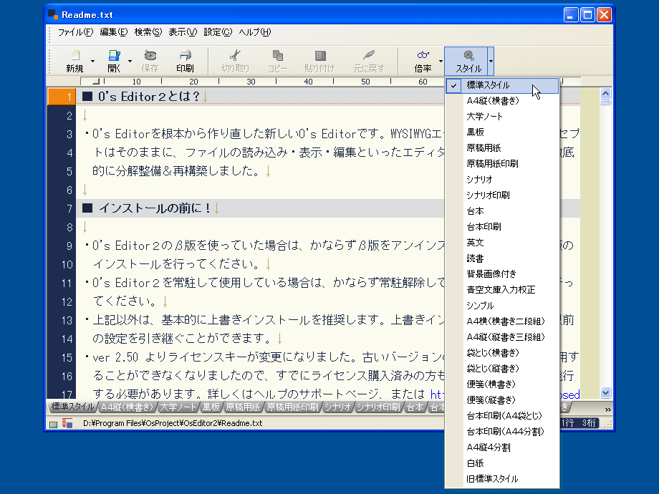Switch to the 黒板 bottom tab
The height and width of the screenshot is (494, 659).
(211, 407)
